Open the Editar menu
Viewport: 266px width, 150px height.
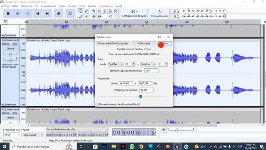[x=15, y=6]
